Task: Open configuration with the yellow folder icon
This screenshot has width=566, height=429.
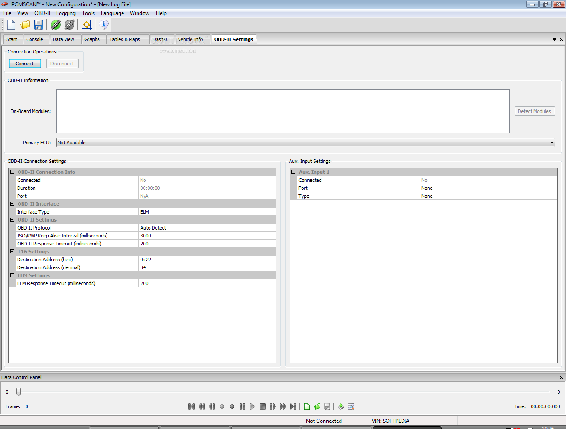Action: pos(25,25)
